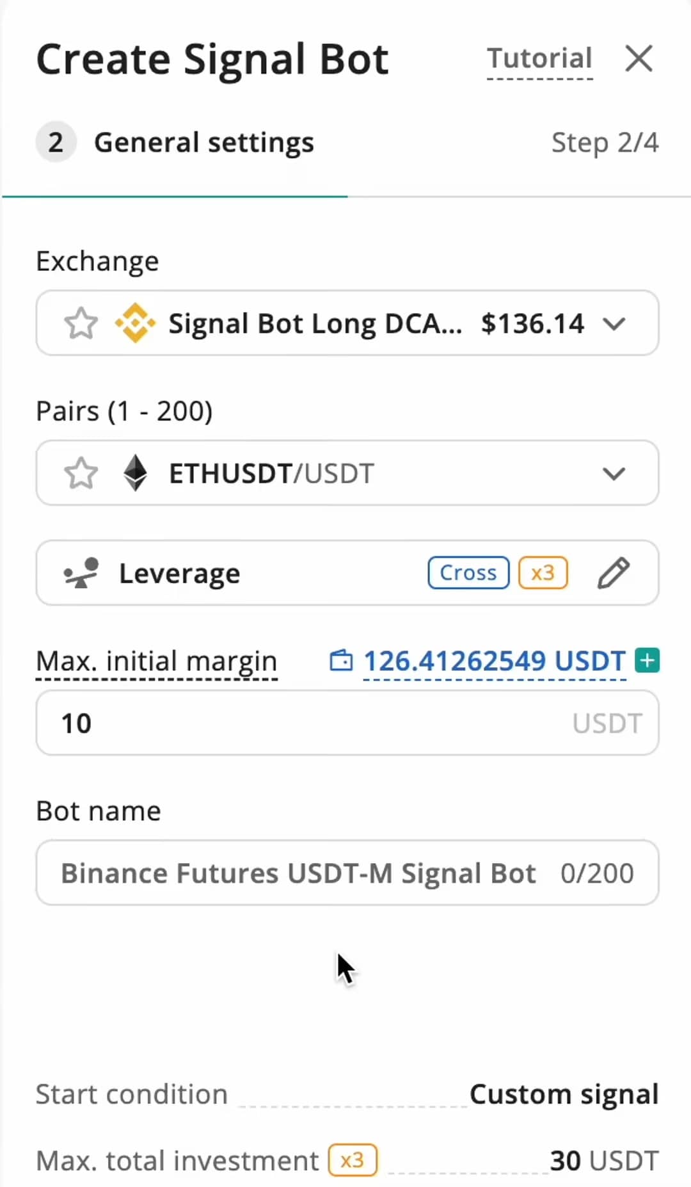Click the x3 badge beside Max. total investment
The height and width of the screenshot is (1187, 691).
(x=353, y=1160)
